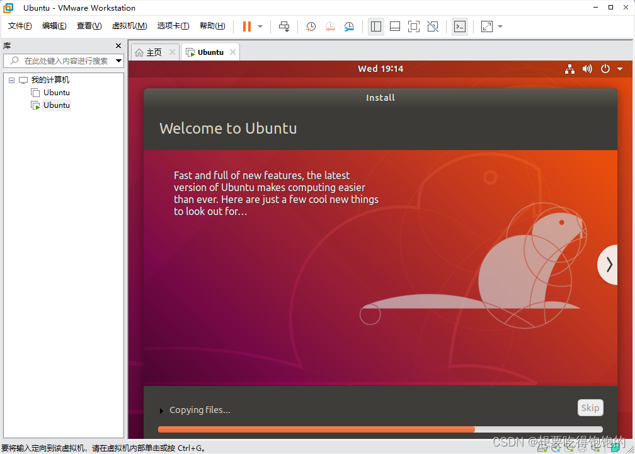Revert to the previous snapshot

tap(330, 26)
